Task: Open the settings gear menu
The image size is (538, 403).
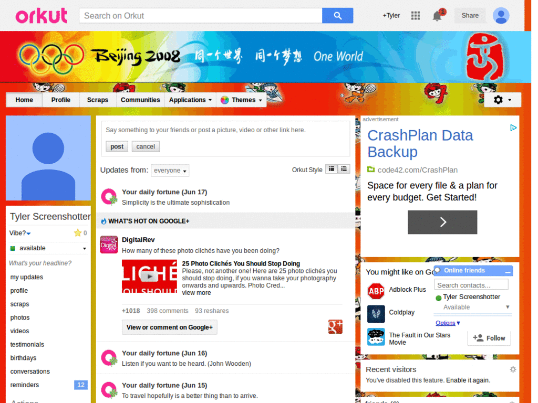Action: [x=502, y=100]
